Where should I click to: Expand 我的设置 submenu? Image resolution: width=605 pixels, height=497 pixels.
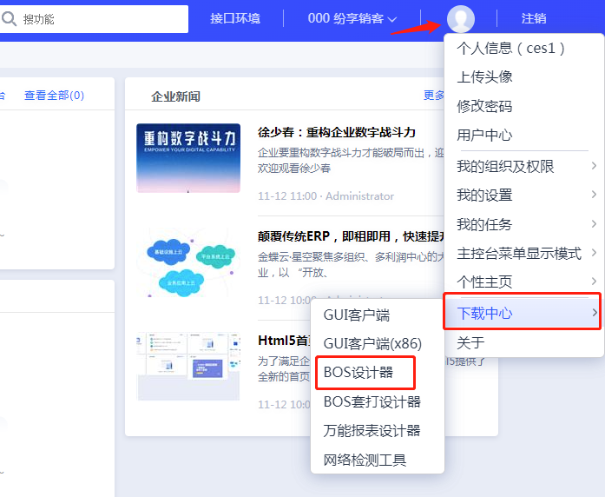click(x=524, y=195)
